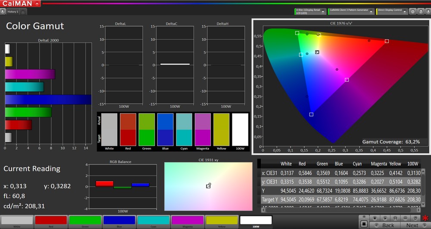Viewport: 431px width, 229px height.
Task: Select the 100W white pattern swatch
Action: click(256, 221)
